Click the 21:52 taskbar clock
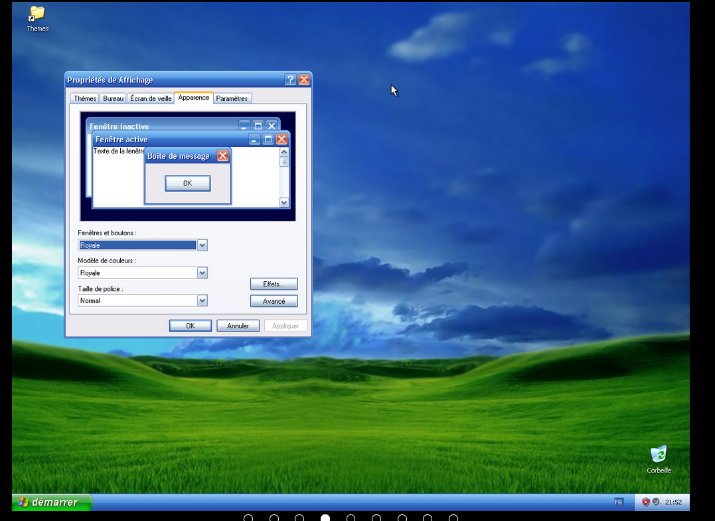This screenshot has height=521, width=715. pyautogui.click(x=673, y=502)
